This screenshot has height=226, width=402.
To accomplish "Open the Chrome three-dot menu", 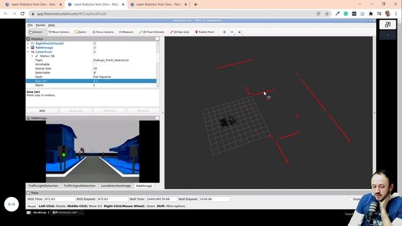I will pos(396,14).
